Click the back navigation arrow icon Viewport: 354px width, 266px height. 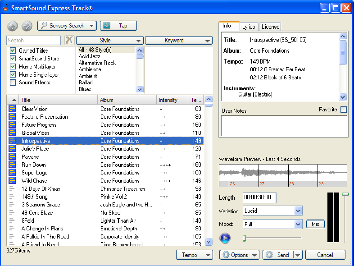pos(13,26)
